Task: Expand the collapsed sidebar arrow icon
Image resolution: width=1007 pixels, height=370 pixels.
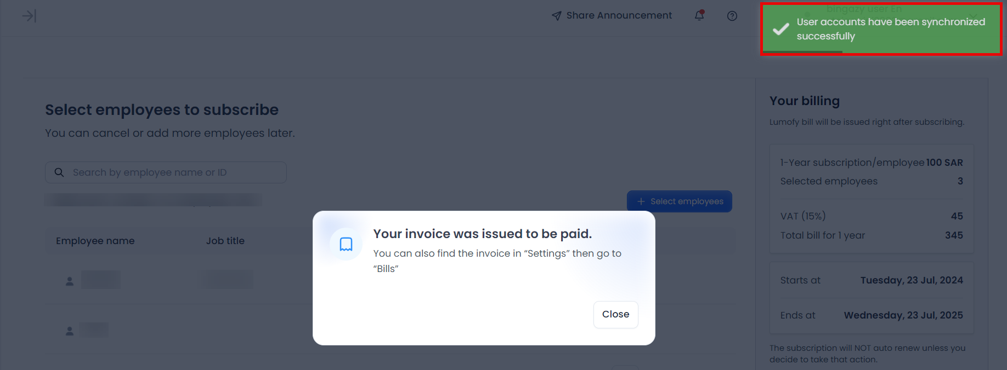Action: [x=29, y=16]
